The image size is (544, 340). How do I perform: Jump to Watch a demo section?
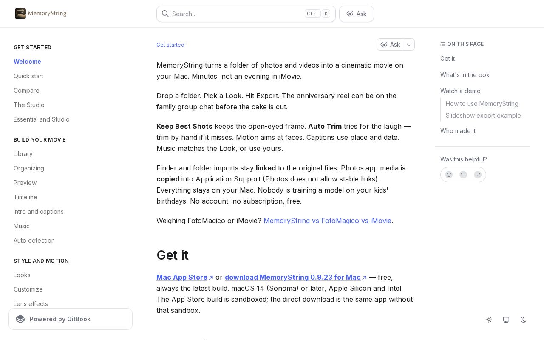(x=460, y=91)
